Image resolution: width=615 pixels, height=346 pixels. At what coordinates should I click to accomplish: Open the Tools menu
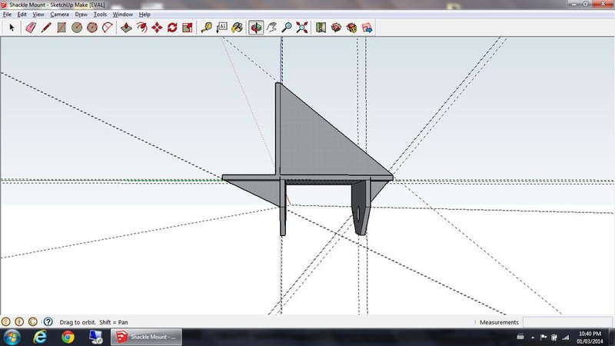100,15
